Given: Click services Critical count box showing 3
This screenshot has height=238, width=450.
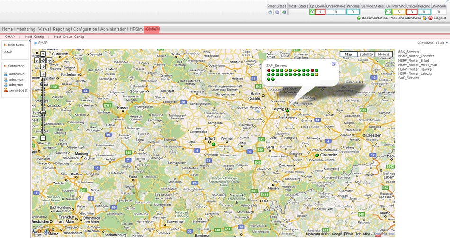Looking at the screenshot, I should [412, 12].
